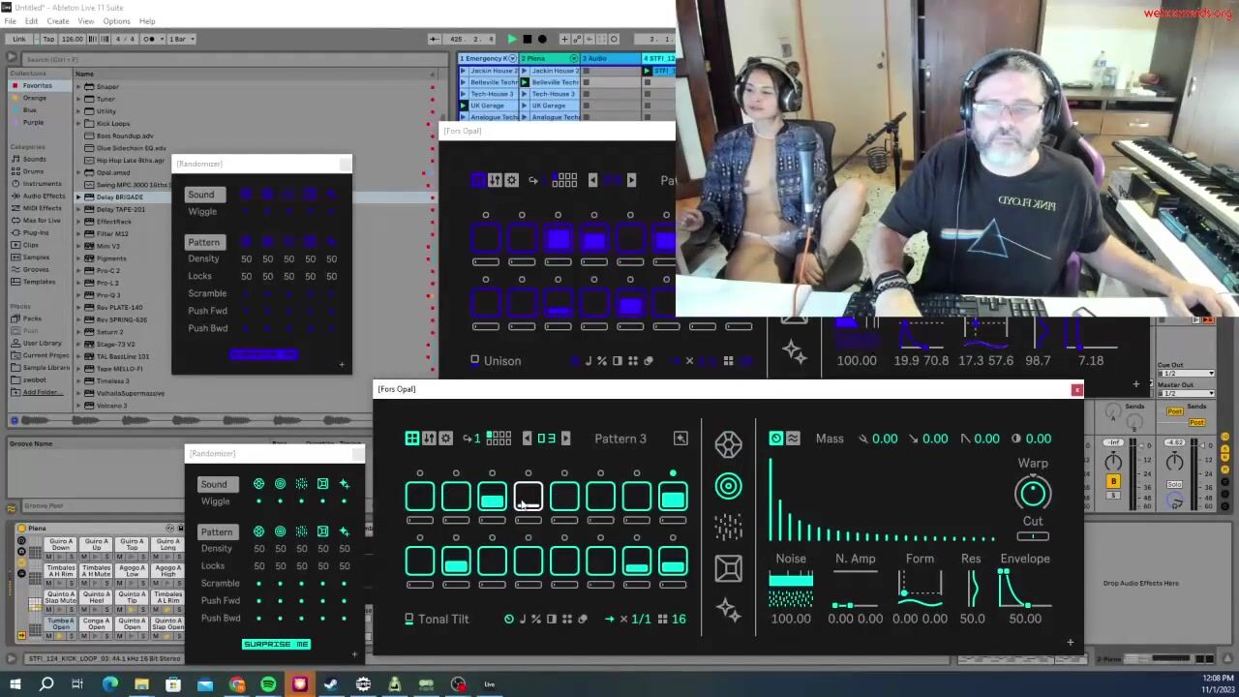Screen dimensions: 1239x697
Task: Toggle the Wiggle dot under the octagon icon
Action: click(x=258, y=501)
